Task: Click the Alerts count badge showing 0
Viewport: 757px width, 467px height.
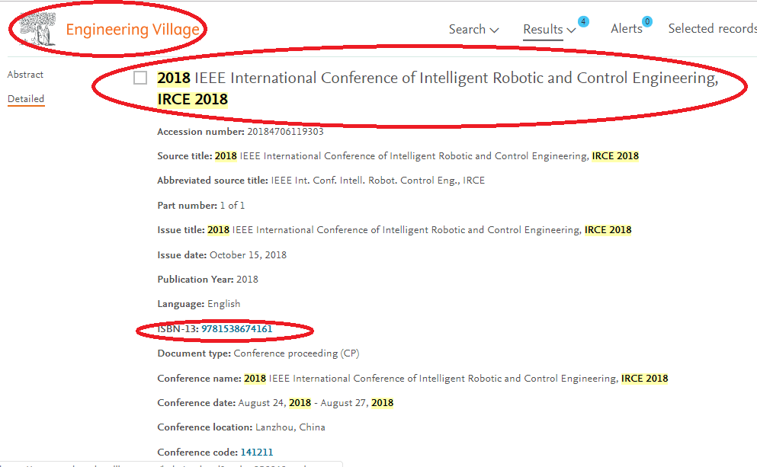Action: 647,21
